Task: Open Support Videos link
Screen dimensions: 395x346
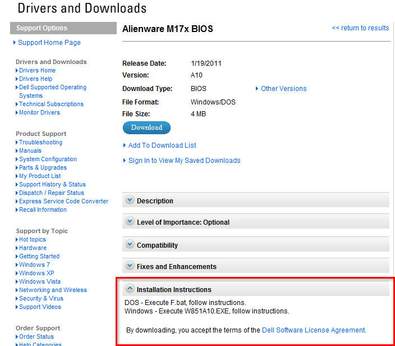Action: [x=40, y=307]
